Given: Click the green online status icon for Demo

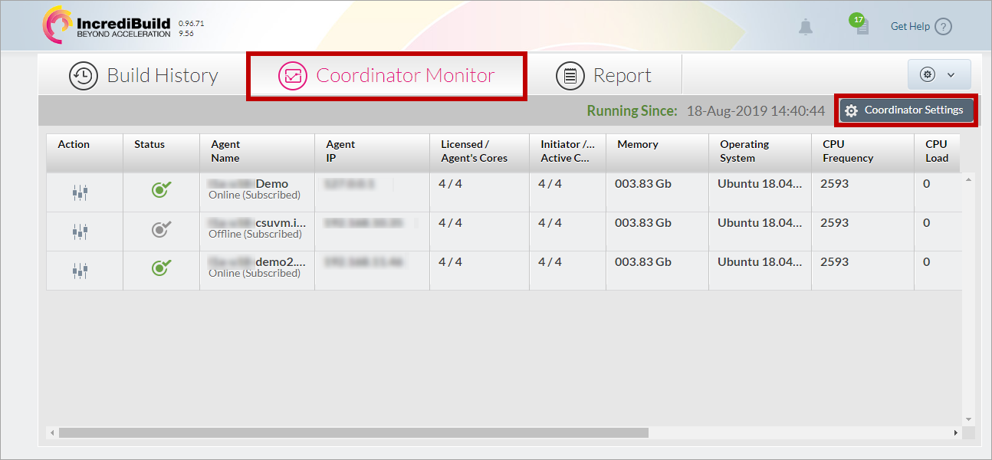Looking at the screenshot, I should pyautogui.click(x=161, y=190).
